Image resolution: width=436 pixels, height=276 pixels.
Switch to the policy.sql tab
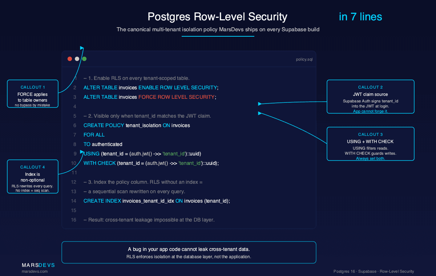304,59
